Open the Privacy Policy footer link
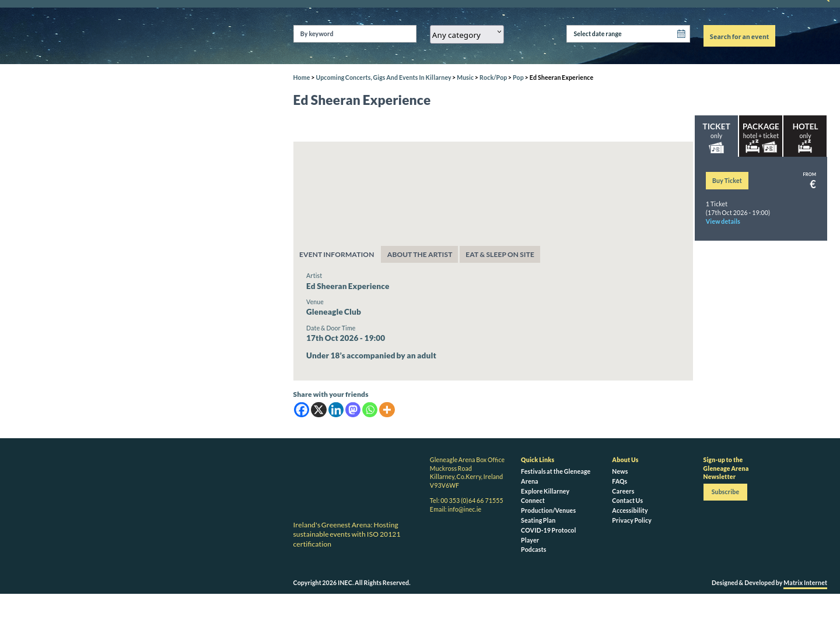840x641 pixels. pyautogui.click(x=632, y=520)
